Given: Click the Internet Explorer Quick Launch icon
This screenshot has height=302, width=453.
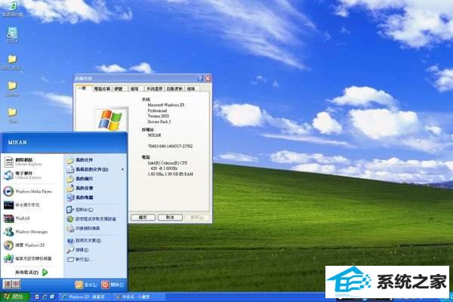Looking at the screenshot, I should click(x=45, y=297).
